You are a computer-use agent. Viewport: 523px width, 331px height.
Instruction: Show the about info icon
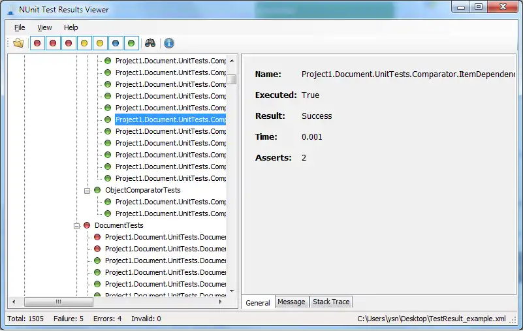coord(169,43)
